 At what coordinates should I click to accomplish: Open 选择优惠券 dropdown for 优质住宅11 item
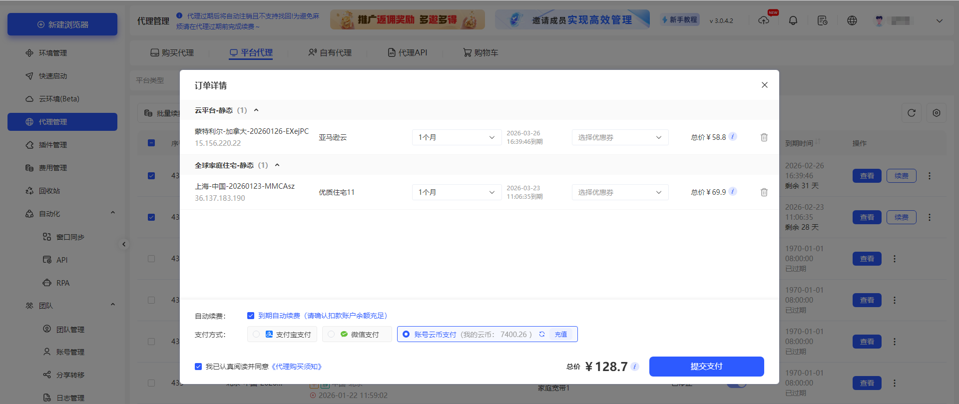[620, 192]
